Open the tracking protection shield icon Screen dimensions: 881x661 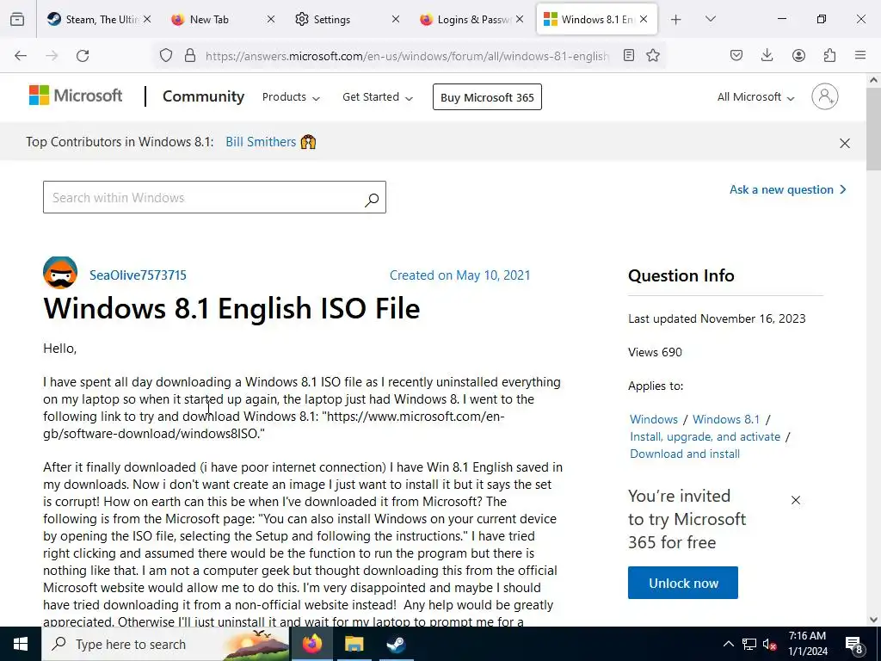166,55
